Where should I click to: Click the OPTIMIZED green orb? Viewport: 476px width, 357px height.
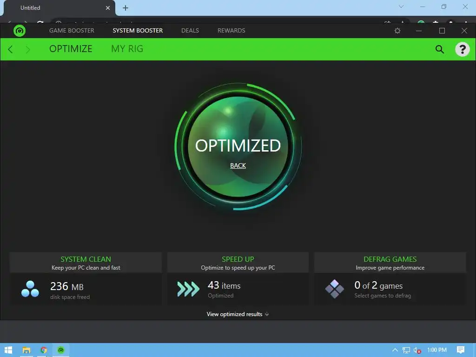[x=238, y=146]
